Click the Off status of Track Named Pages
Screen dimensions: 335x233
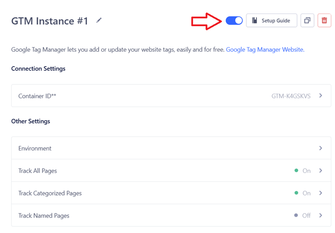(x=302, y=215)
